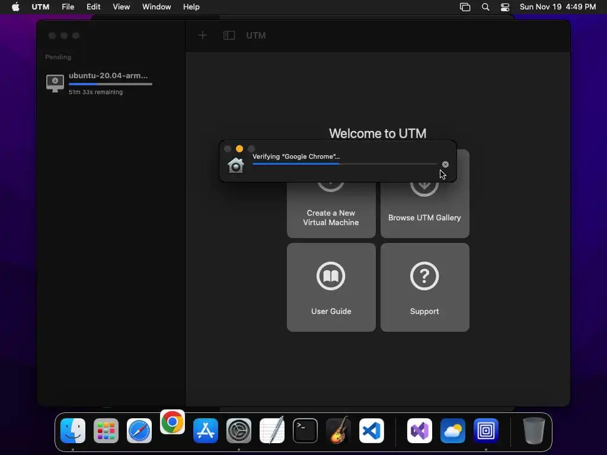Open Visual Studio from the Dock
This screenshot has width=607, height=455.
point(420,431)
